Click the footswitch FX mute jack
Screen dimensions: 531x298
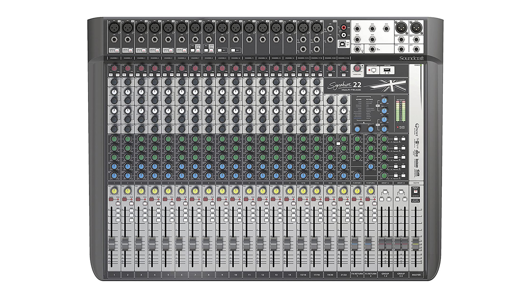tap(372, 49)
